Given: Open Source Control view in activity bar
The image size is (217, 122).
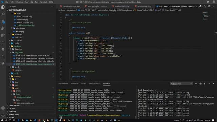Looking at the screenshot, I should 3,21.
